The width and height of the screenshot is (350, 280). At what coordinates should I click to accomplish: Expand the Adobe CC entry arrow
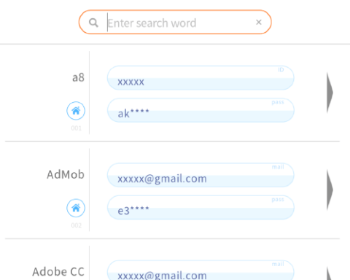330,273
